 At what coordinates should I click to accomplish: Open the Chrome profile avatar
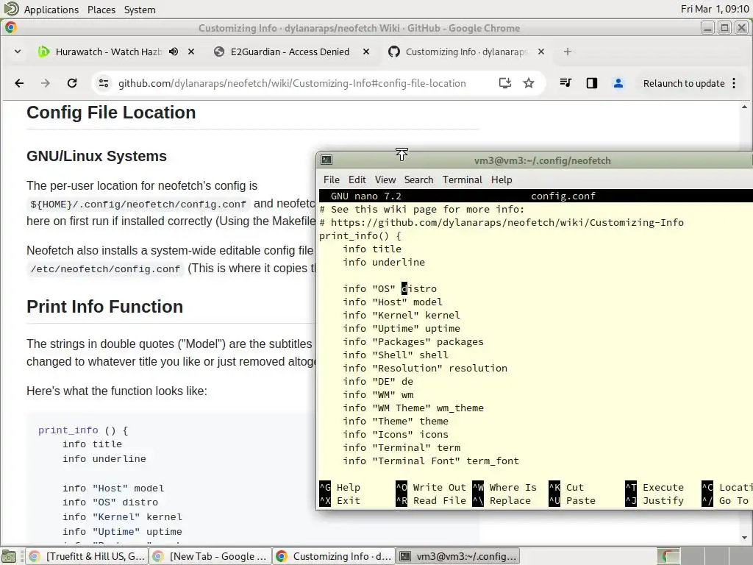(x=618, y=83)
